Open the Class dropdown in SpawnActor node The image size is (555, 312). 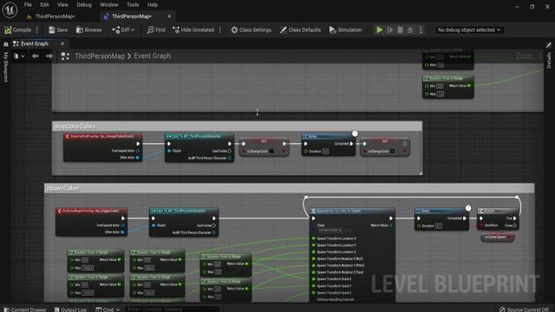335,231
